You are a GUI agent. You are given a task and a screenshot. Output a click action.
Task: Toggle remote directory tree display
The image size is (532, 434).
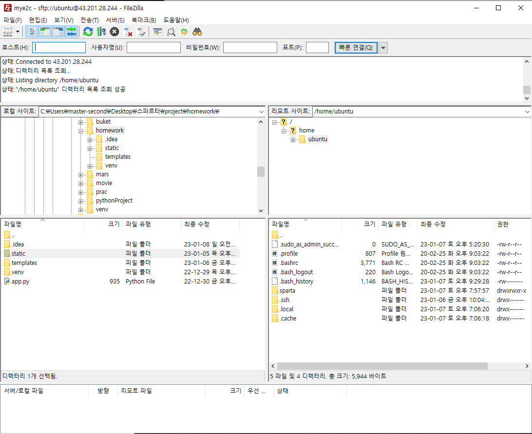(x=58, y=32)
